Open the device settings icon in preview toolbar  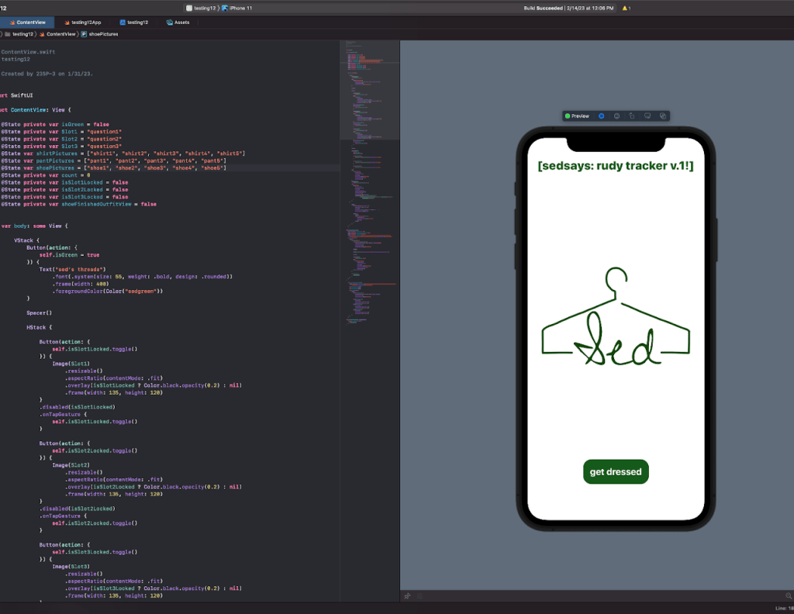tap(647, 116)
